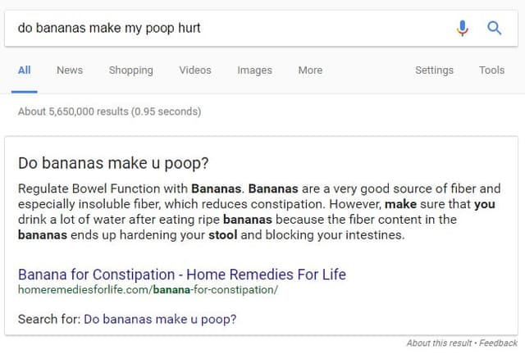Show the search Tools options
Screen dimensions: 525x359
491,70
